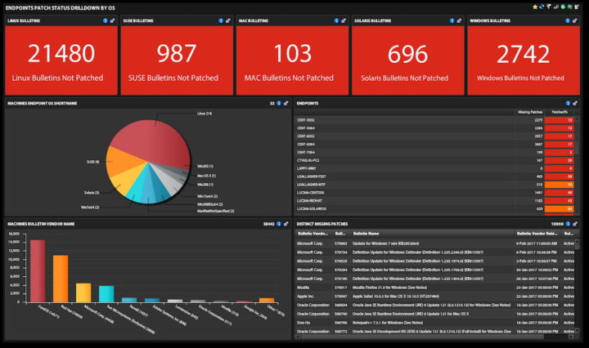Select the LGALLAGHER-TEST endpoint row
589x348 pixels.
[435, 176]
